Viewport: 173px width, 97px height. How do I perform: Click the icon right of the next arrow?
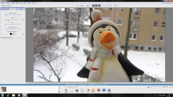pos(115,5)
